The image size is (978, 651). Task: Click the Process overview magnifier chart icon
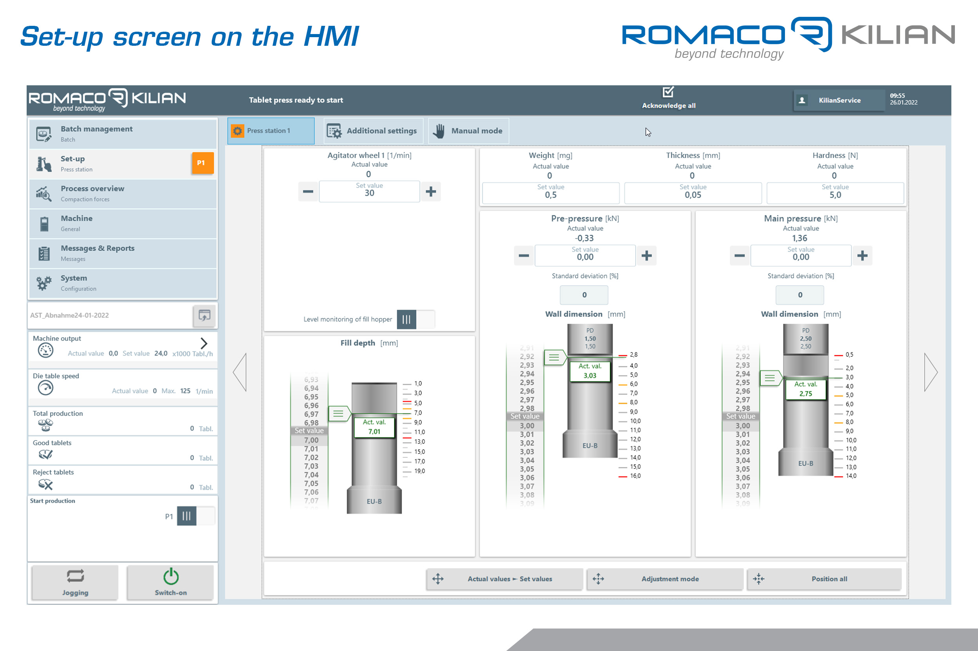43,194
